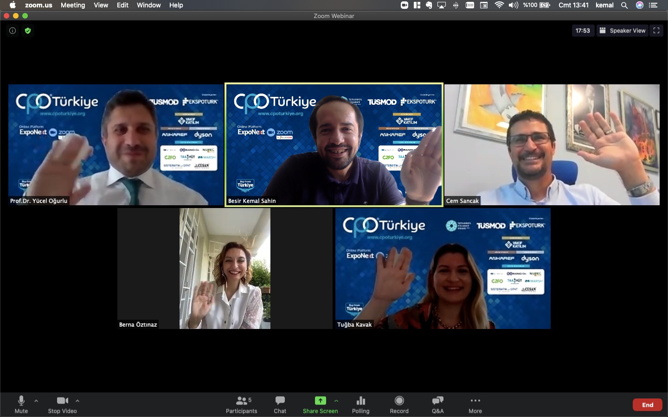Click the red End button
This screenshot has width=668, height=417.
[647, 404]
